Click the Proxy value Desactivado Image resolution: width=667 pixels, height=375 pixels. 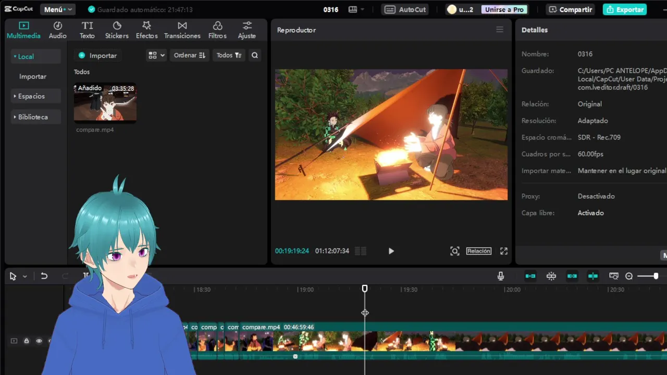pyautogui.click(x=596, y=196)
